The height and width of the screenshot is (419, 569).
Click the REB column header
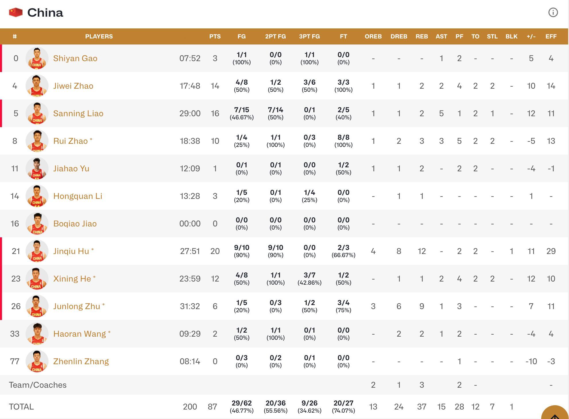click(x=421, y=36)
